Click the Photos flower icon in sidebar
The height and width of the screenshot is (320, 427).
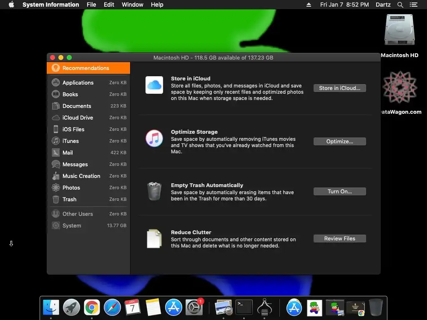(56, 187)
